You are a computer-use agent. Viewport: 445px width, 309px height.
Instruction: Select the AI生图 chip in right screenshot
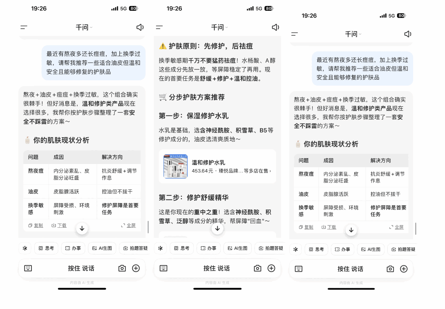pyautogui.click(x=370, y=249)
